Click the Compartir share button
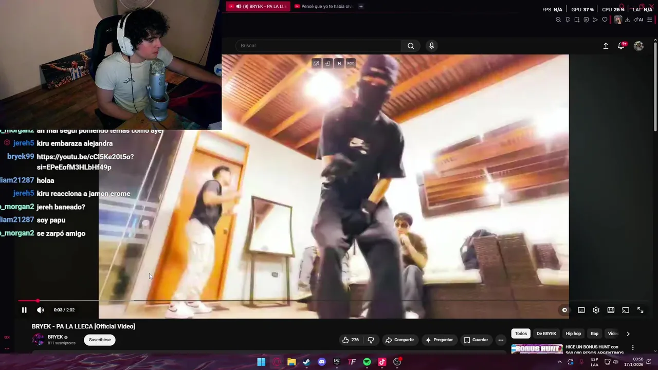This screenshot has height=370, width=658. tap(399, 340)
